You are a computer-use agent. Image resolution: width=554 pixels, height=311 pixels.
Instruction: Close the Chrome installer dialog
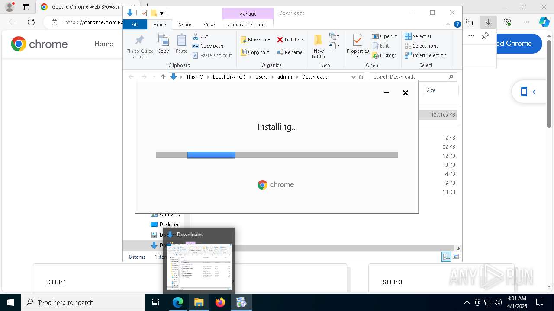[x=406, y=93]
